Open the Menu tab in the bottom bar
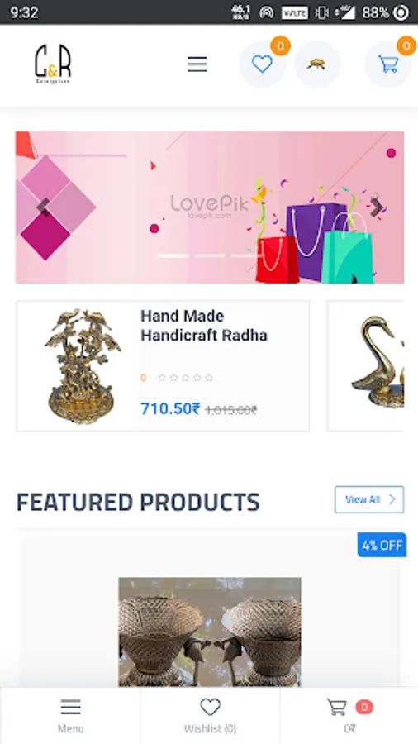 [x=70, y=716]
